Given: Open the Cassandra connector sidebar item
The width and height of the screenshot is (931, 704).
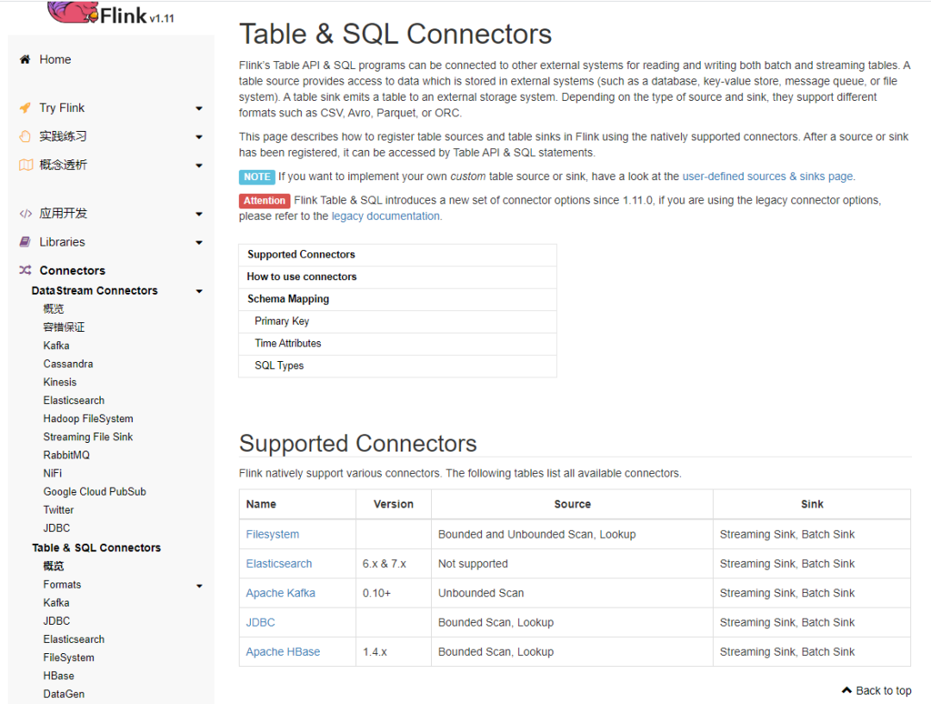Looking at the screenshot, I should (x=68, y=364).
